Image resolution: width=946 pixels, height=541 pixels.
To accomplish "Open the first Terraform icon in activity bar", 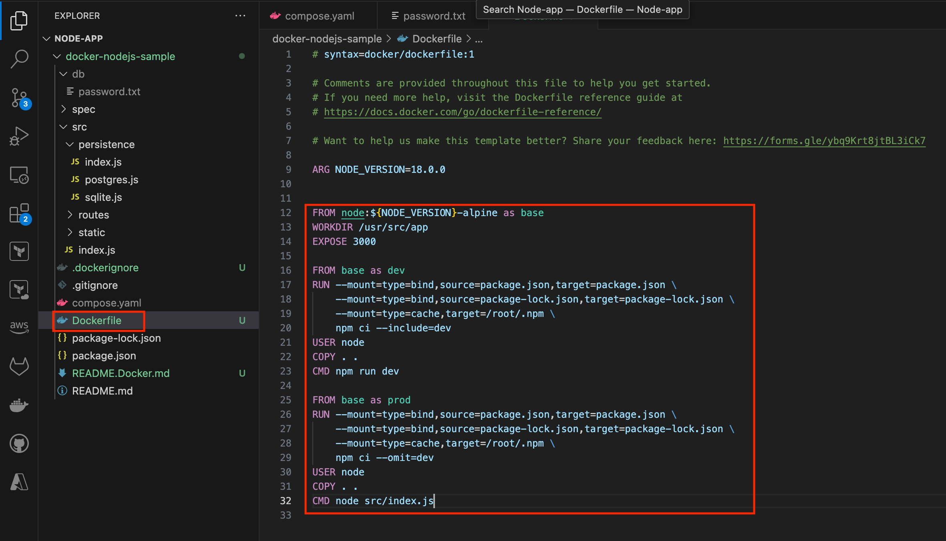I will [x=19, y=251].
